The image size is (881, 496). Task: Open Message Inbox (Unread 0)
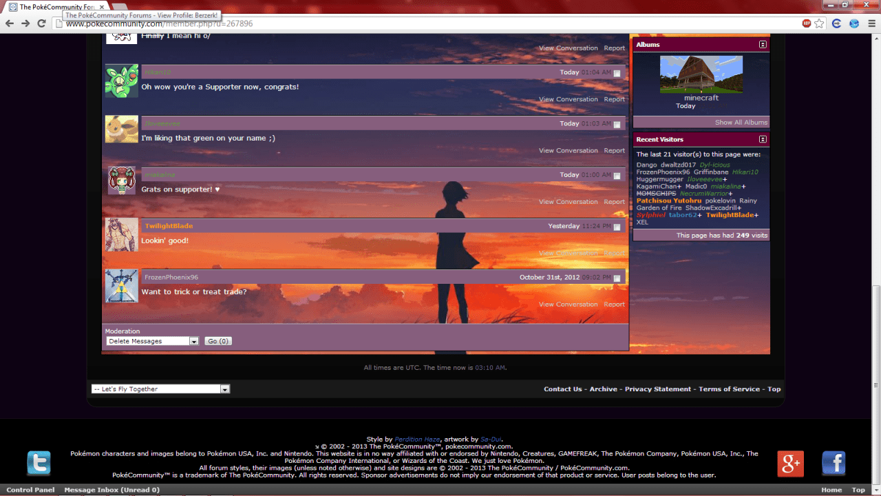click(x=112, y=490)
